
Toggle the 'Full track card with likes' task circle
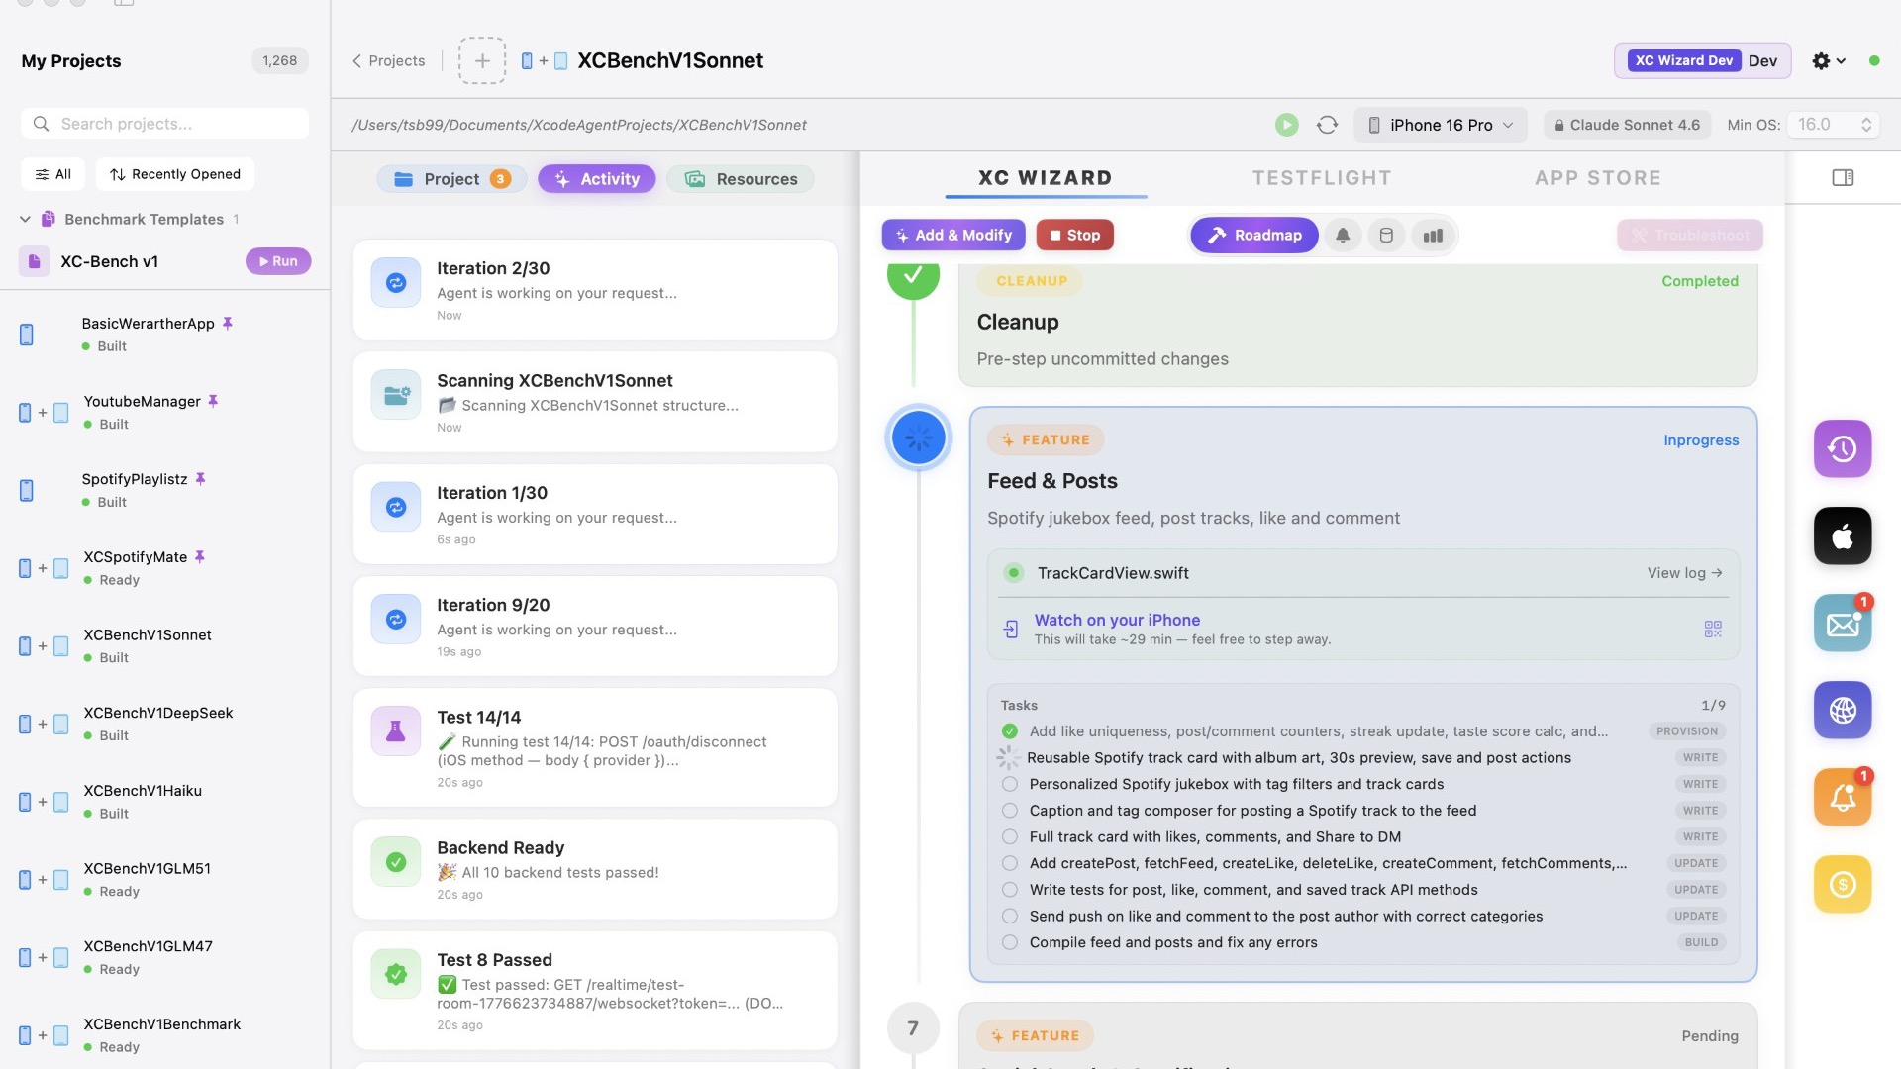click(1009, 837)
